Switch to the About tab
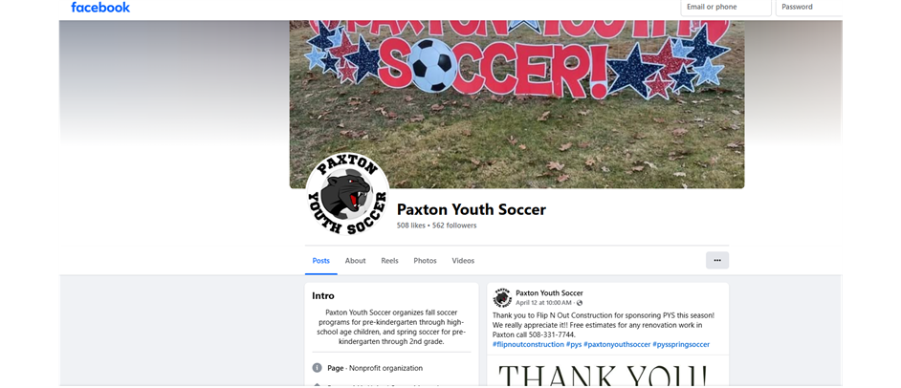Image resolution: width=901 pixels, height=388 pixels. [355, 261]
